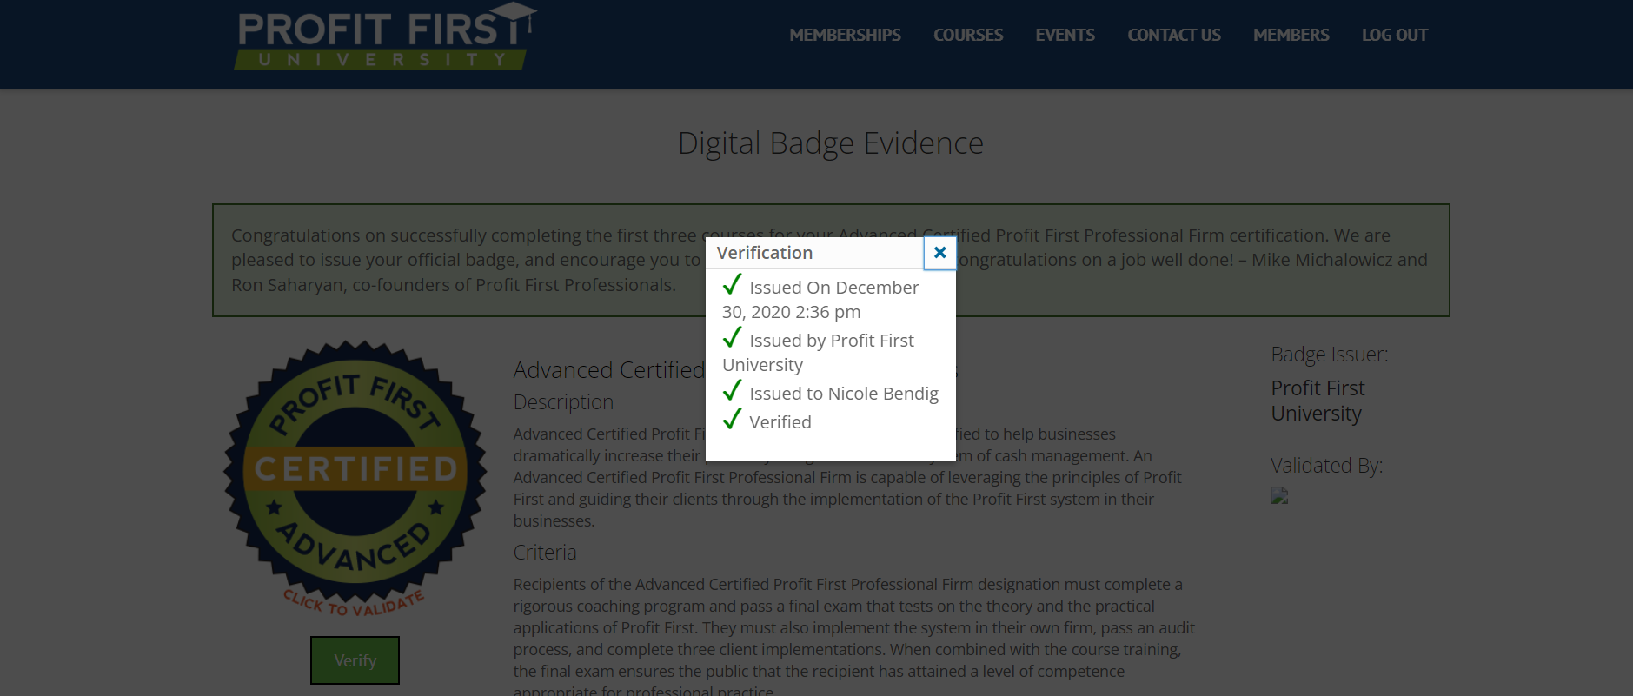This screenshot has height=696, width=1633.
Task: Click the Verified status line
Action: point(767,422)
